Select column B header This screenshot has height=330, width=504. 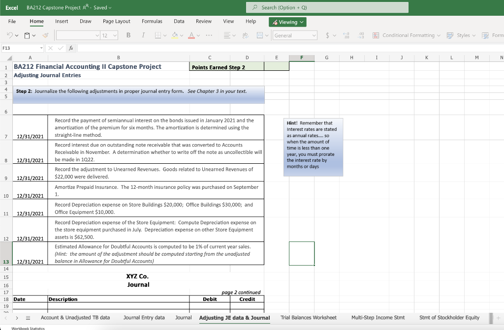[x=119, y=58]
